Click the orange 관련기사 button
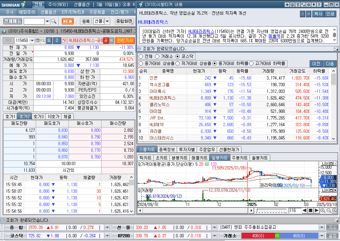Image resolution: width=340 pixels, height=241 pixels. point(125,40)
